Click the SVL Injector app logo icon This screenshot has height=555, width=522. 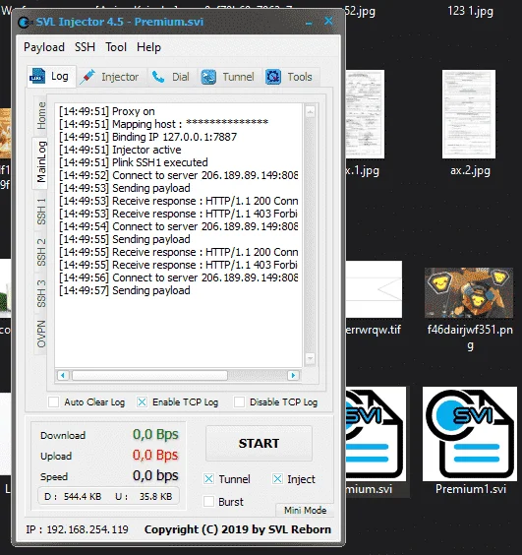click(x=25, y=23)
